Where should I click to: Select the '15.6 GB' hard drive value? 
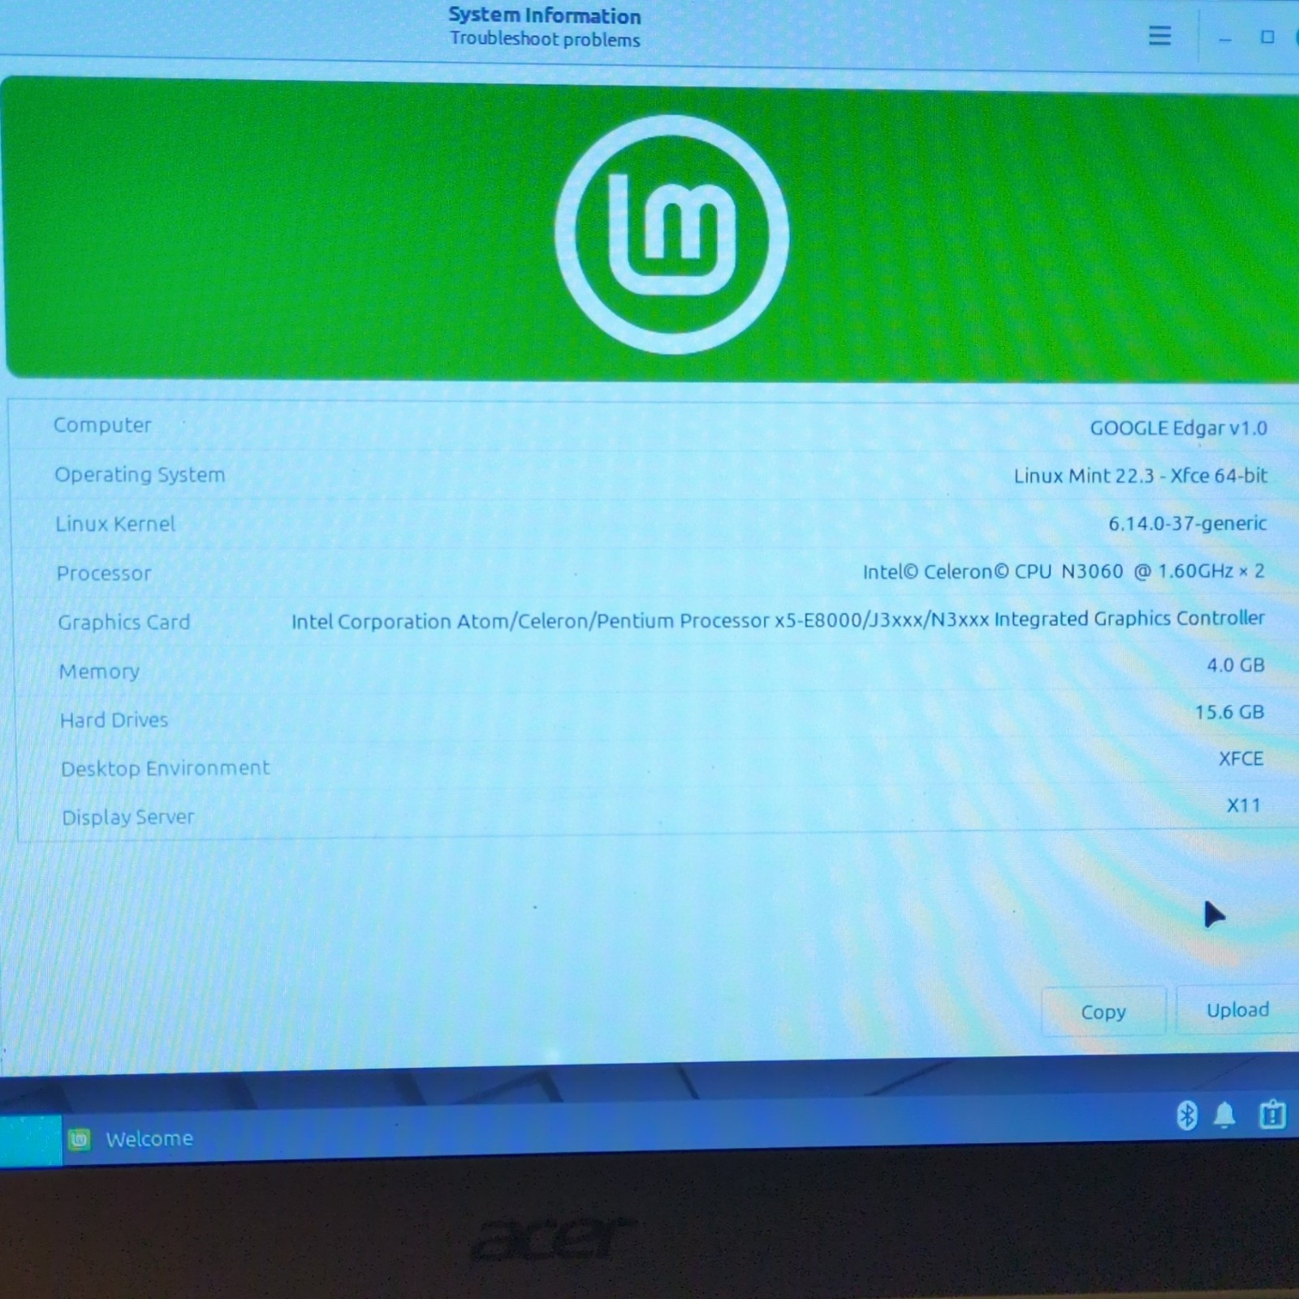click(x=1229, y=712)
